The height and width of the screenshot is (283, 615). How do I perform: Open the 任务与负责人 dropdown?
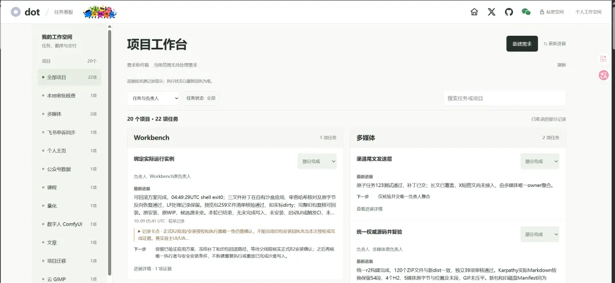click(153, 98)
